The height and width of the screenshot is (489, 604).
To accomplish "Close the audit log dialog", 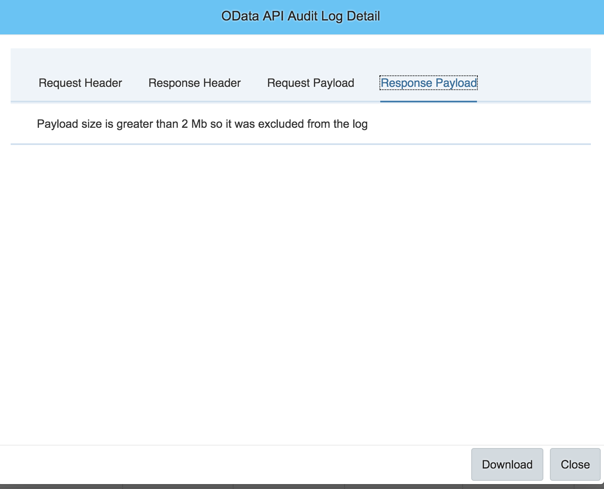I will [575, 464].
